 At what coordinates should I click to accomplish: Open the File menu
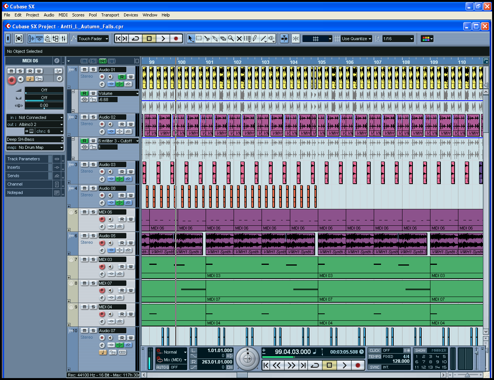pos(7,15)
